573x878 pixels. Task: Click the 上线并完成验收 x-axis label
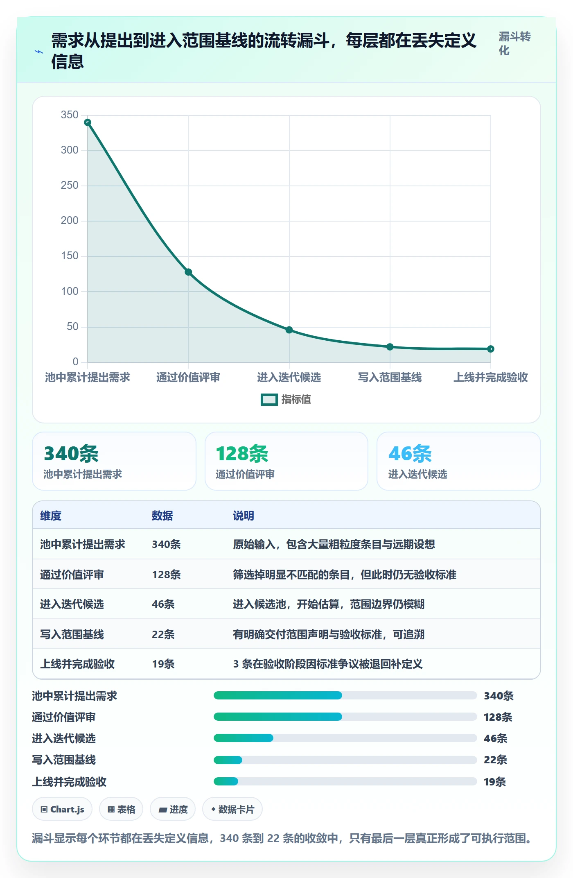491,377
